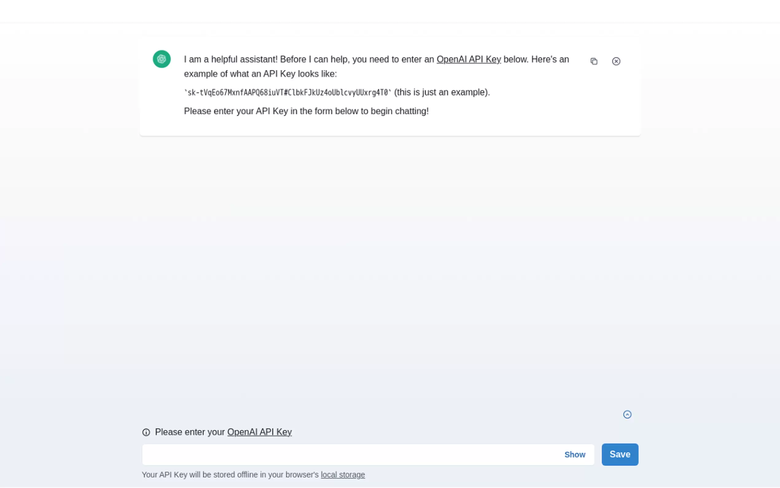Click the "(this is just an example)" text
Image resolution: width=780 pixels, height=488 pixels.
point(442,92)
